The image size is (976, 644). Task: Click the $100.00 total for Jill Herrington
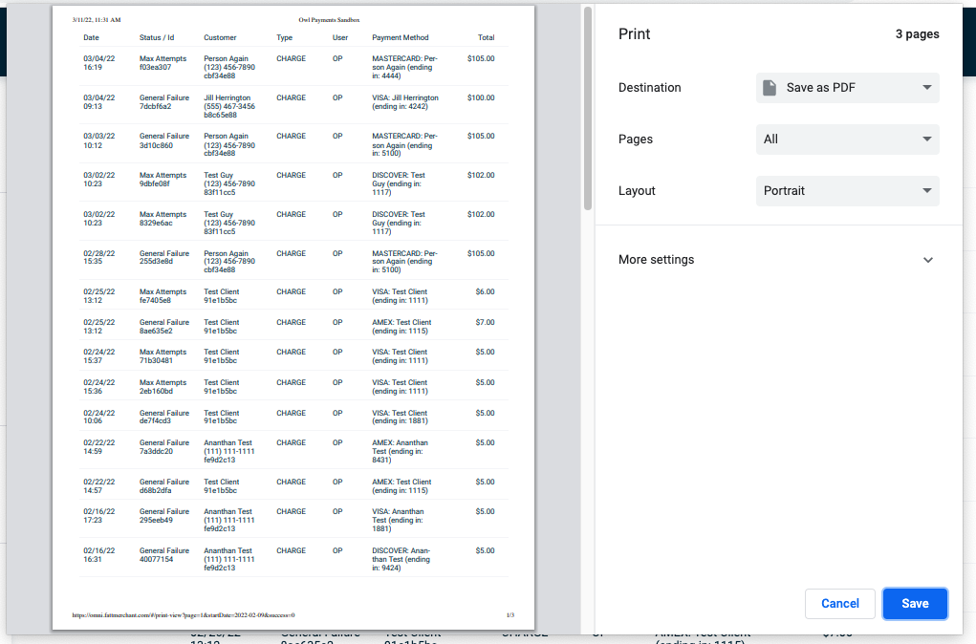[481, 97]
